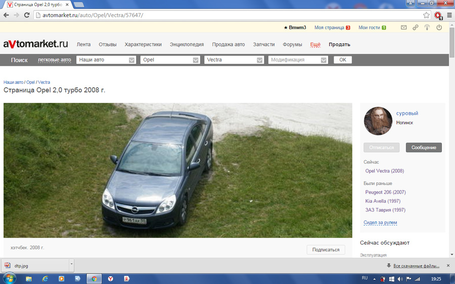The width and height of the screenshot is (455, 284).
Task: Open the Chrome hamburger menu
Action: pos(449,15)
